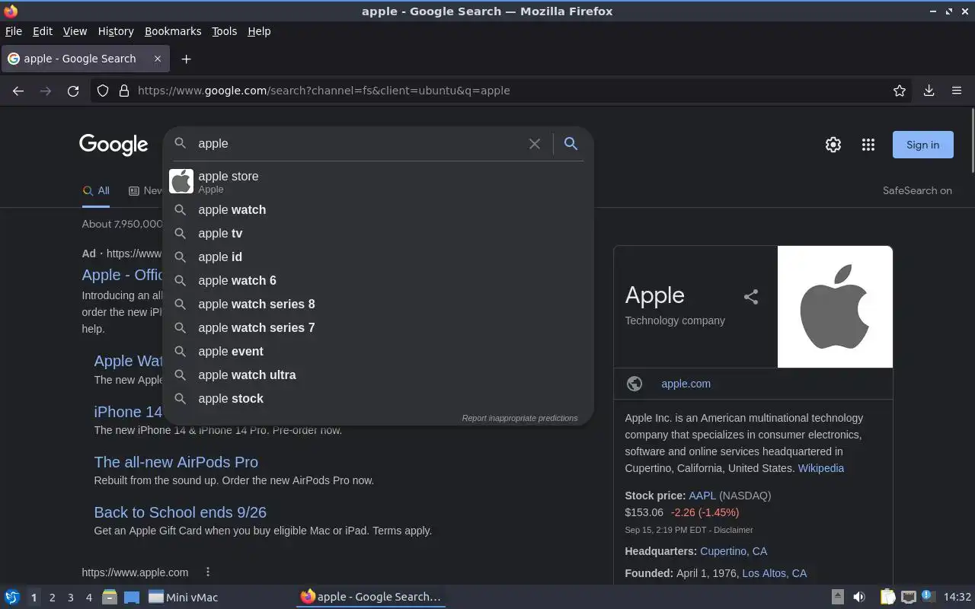Viewport: 975px width, 609px height.
Task: Switch to workspace 2 on the taskbar
Action: 52,598
